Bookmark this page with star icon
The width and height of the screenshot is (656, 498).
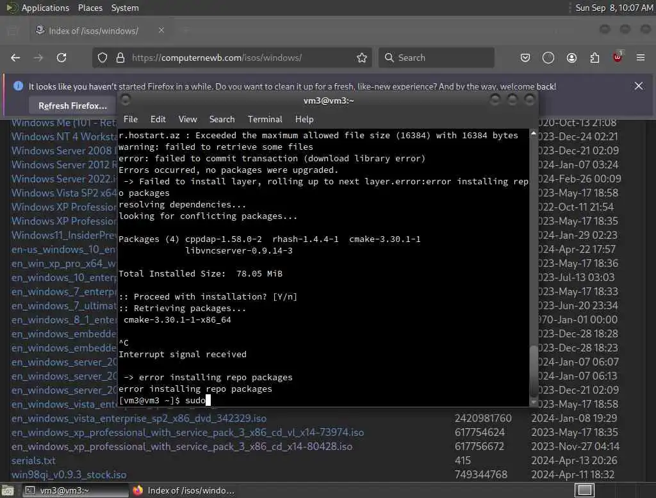click(x=362, y=58)
